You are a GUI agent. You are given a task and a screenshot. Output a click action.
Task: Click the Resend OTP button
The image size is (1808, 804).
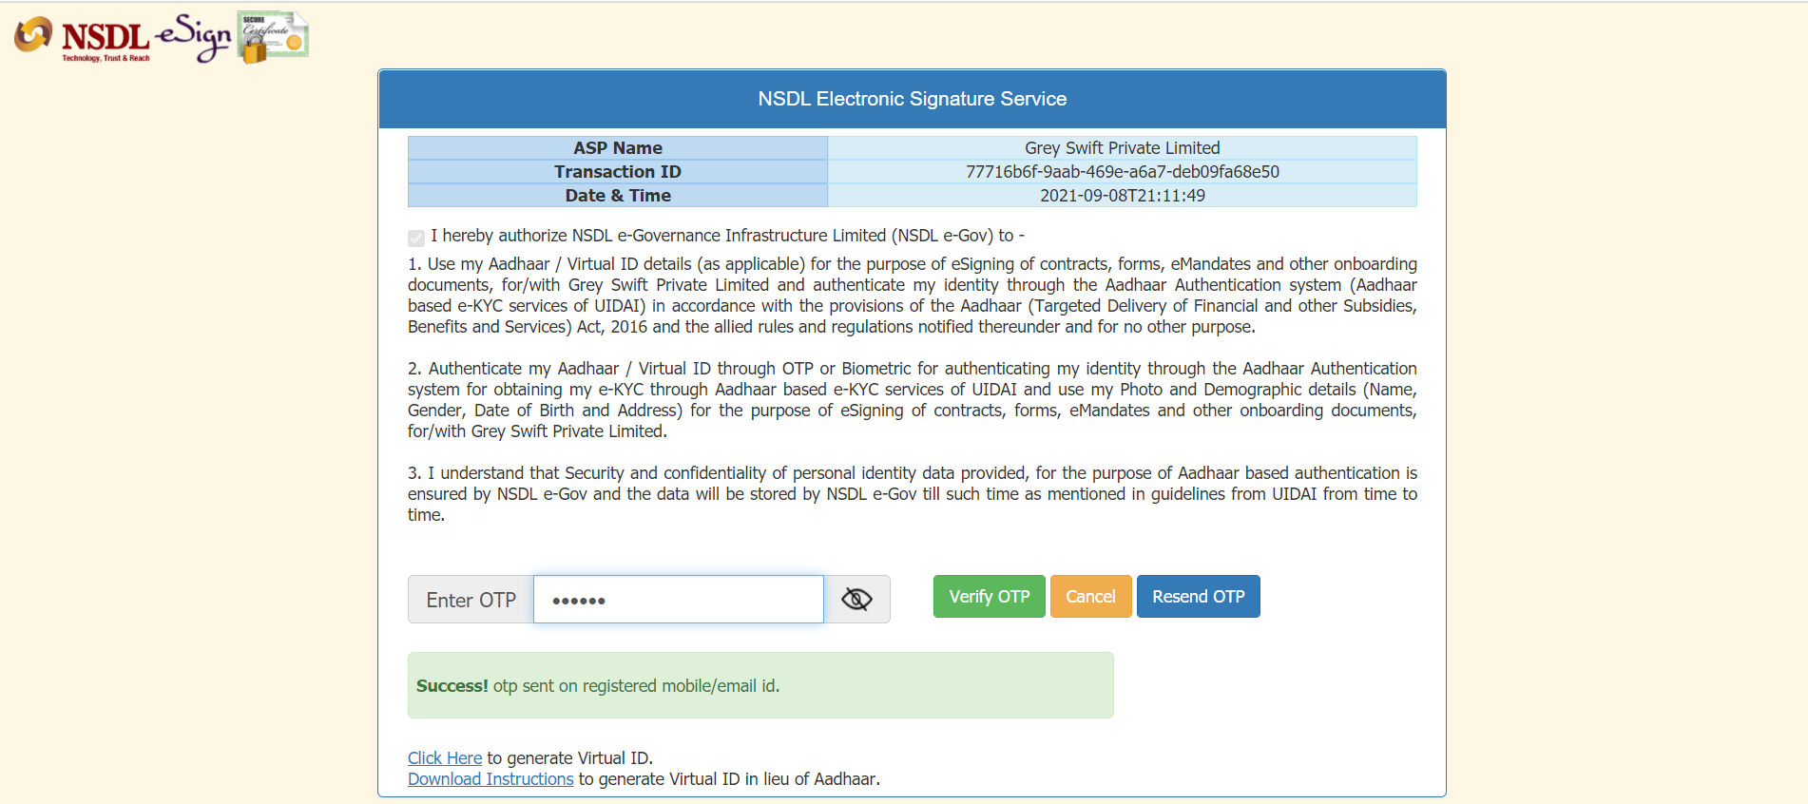point(1199,597)
